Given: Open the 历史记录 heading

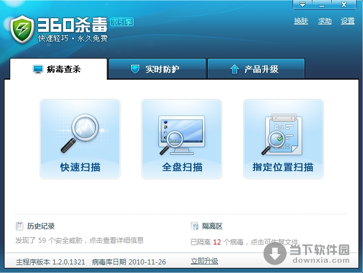Looking at the screenshot, I should point(41,226).
